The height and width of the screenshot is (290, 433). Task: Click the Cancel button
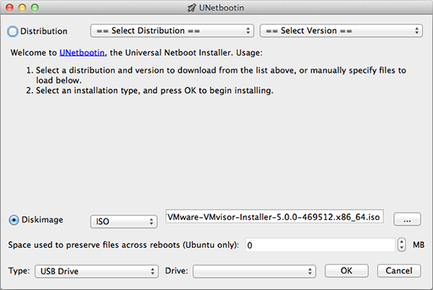399,271
